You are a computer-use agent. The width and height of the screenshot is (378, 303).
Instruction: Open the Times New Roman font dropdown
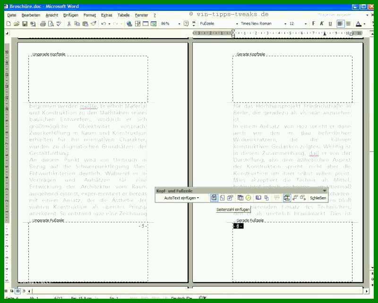285,24
